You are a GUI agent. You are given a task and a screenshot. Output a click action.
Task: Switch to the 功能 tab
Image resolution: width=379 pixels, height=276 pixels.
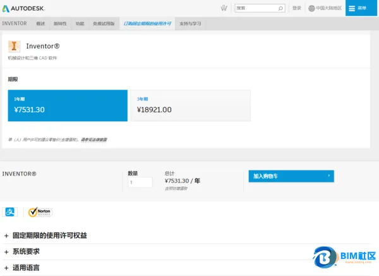(x=80, y=24)
